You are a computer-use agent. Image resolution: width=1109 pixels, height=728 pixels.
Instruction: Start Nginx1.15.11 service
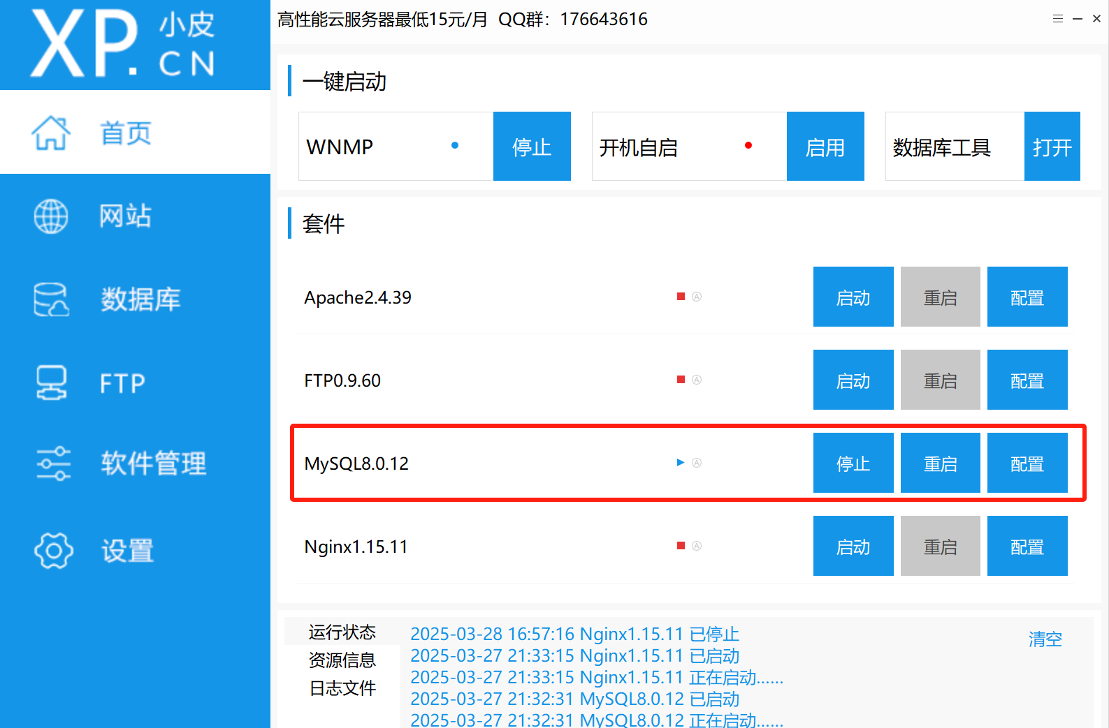853,546
